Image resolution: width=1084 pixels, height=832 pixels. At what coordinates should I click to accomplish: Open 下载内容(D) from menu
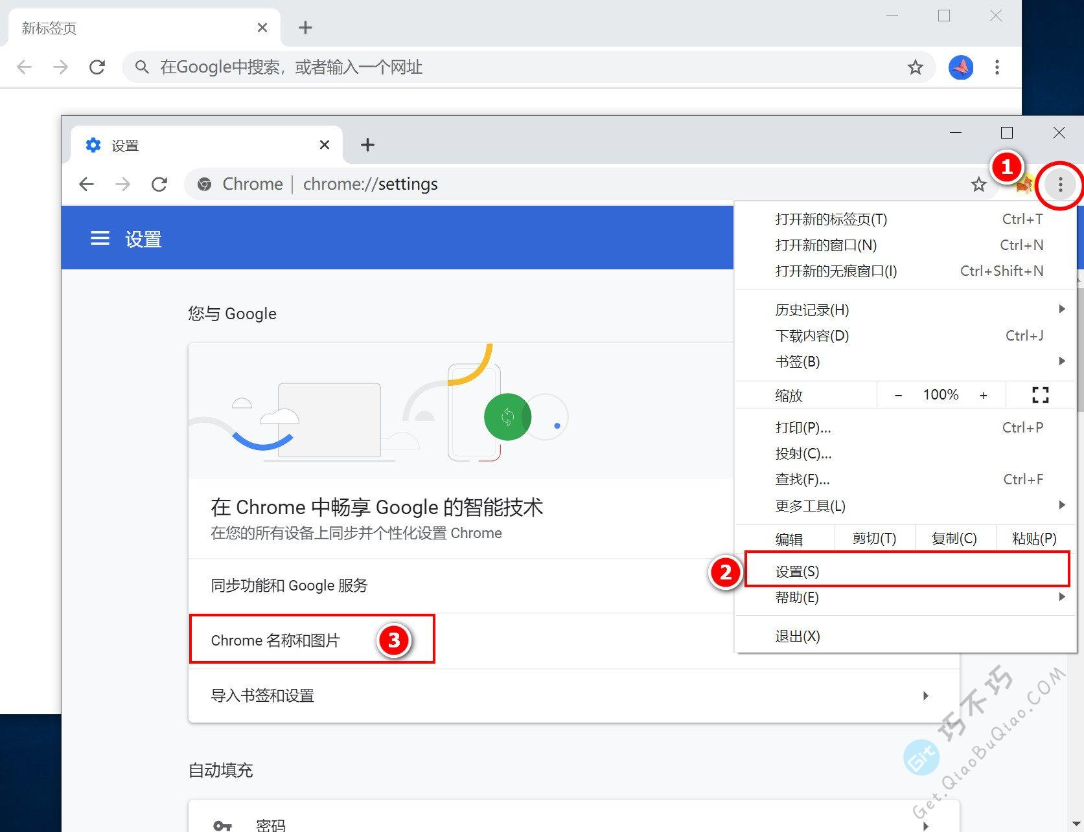tap(906, 335)
